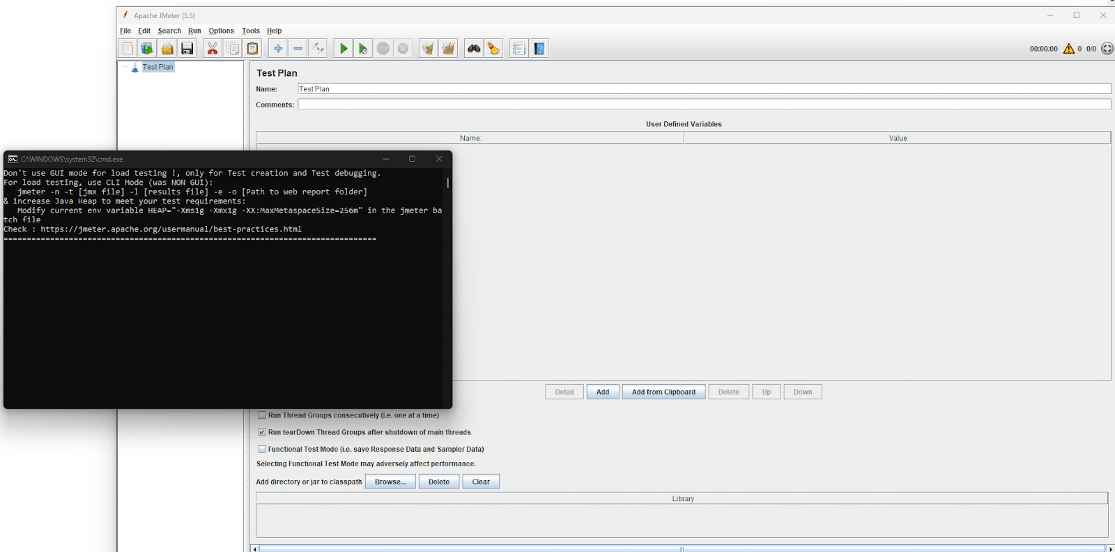Click the User Defined Variables heading
This screenshot has height=552, width=1115.
pyautogui.click(x=684, y=124)
